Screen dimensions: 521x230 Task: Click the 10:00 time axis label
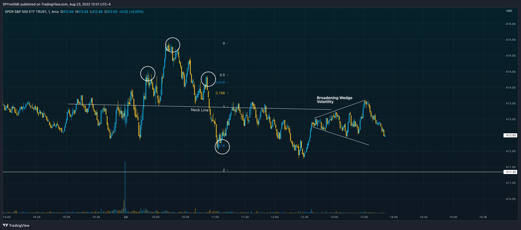[x=156, y=217]
